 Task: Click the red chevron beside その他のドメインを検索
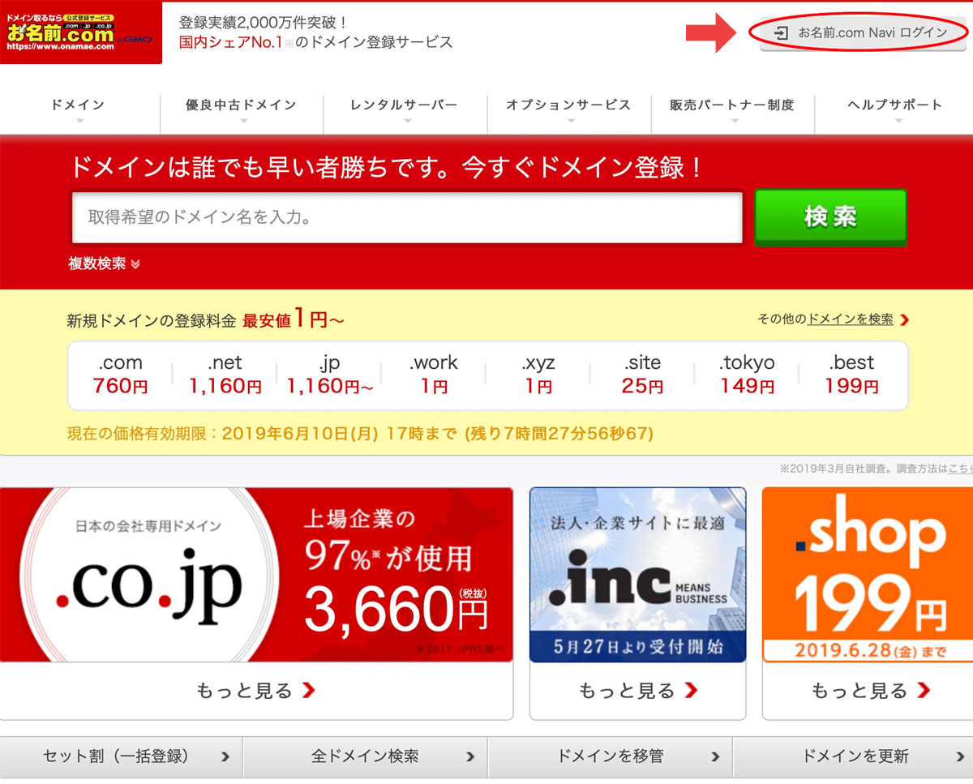tap(905, 320)
